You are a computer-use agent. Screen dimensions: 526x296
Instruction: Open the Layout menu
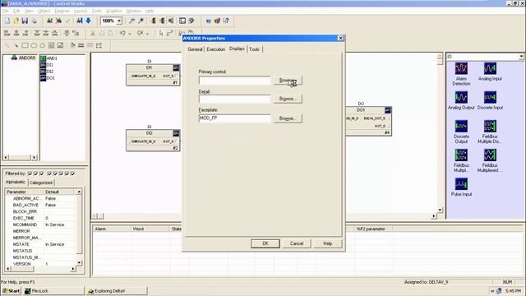[x=81, y=11]
